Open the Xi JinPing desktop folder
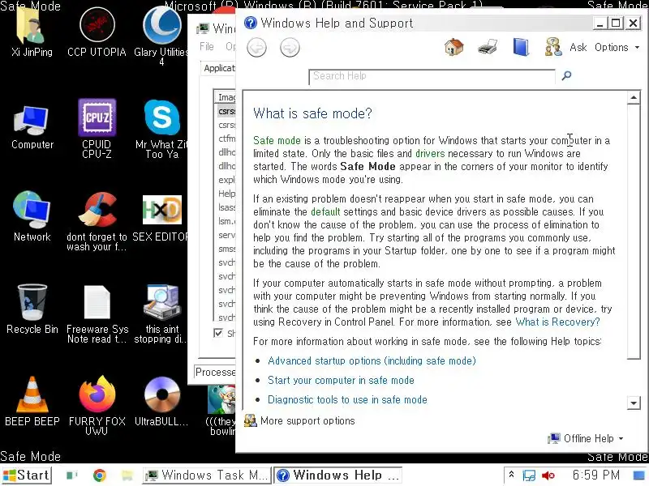The height and width of the screenshot is (486, 649). coord(32,31)
